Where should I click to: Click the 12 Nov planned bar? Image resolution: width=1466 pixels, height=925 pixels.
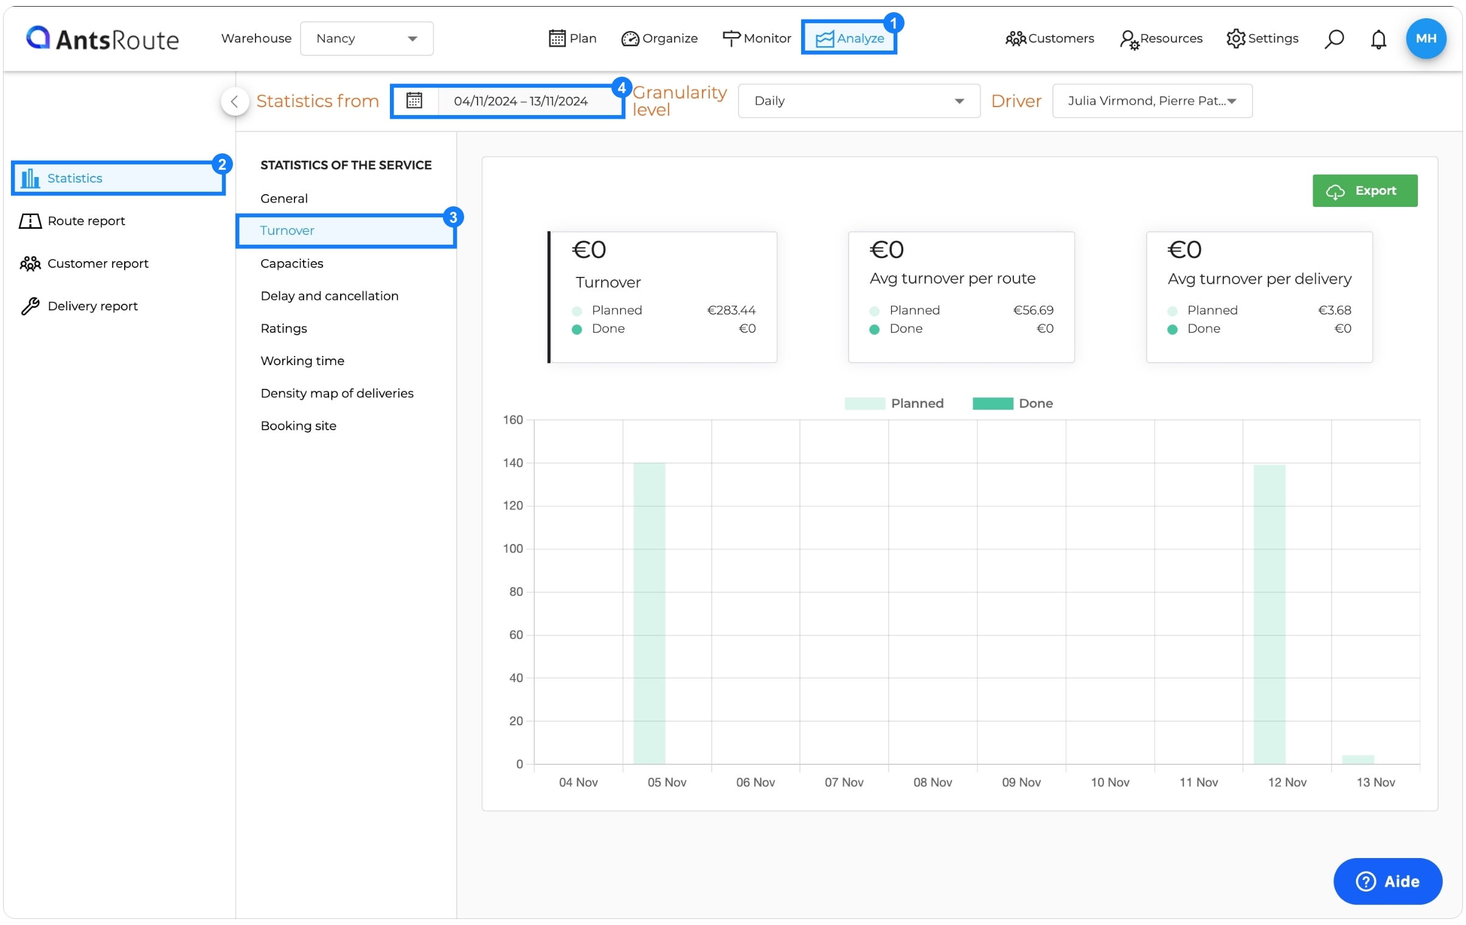1269,614
